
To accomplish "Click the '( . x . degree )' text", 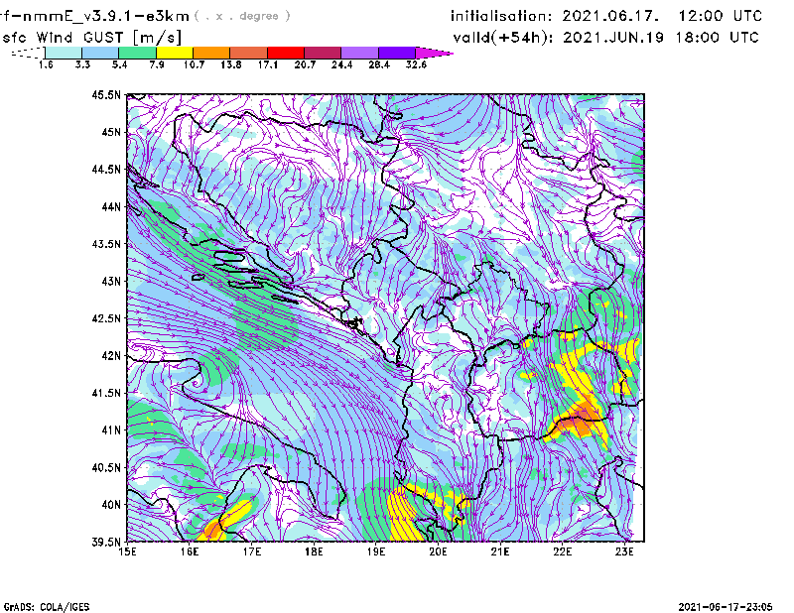I will coord(242,16).
